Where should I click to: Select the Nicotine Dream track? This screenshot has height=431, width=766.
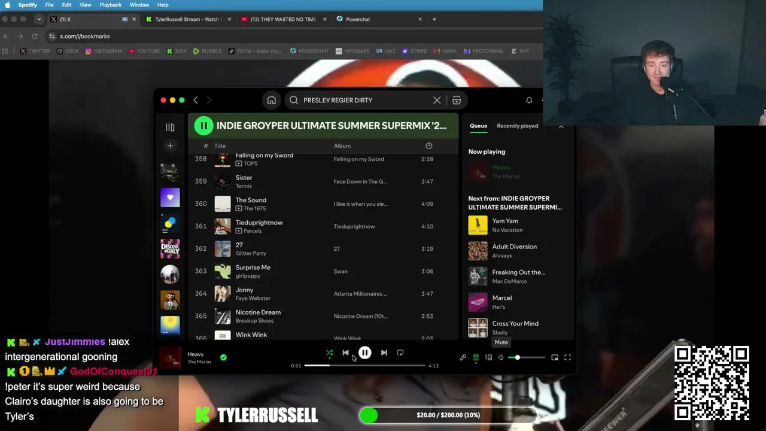pyautogui.click(x=323, y=316)
